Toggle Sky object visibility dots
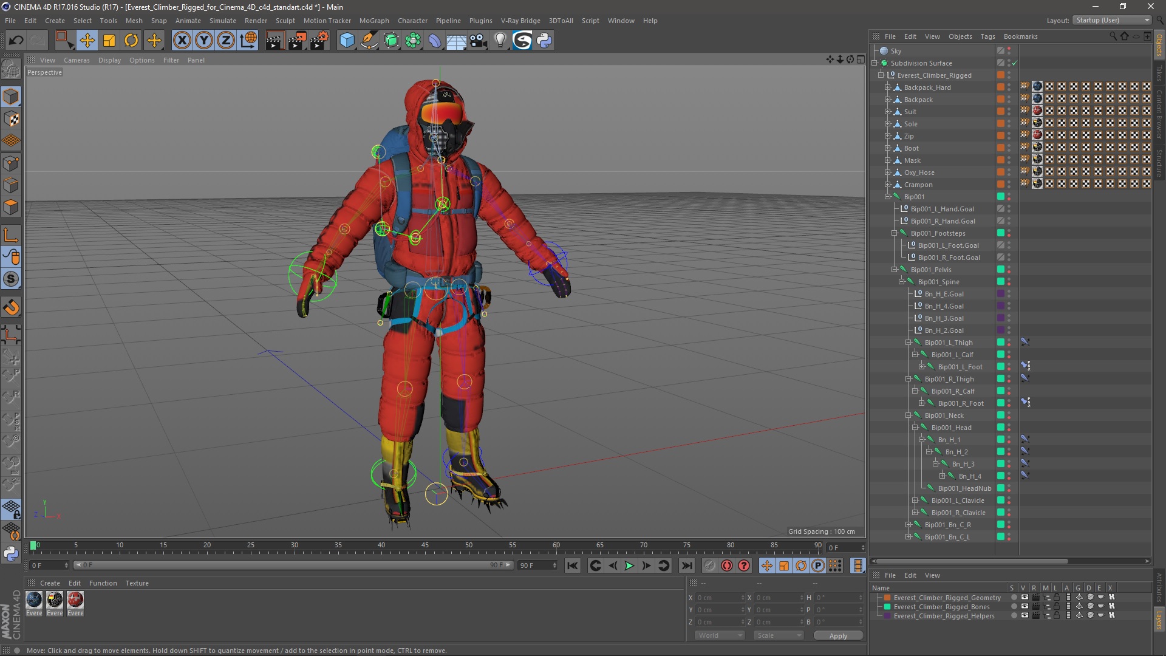The width and height of the screenshot is (1166, 656). 1009,51
